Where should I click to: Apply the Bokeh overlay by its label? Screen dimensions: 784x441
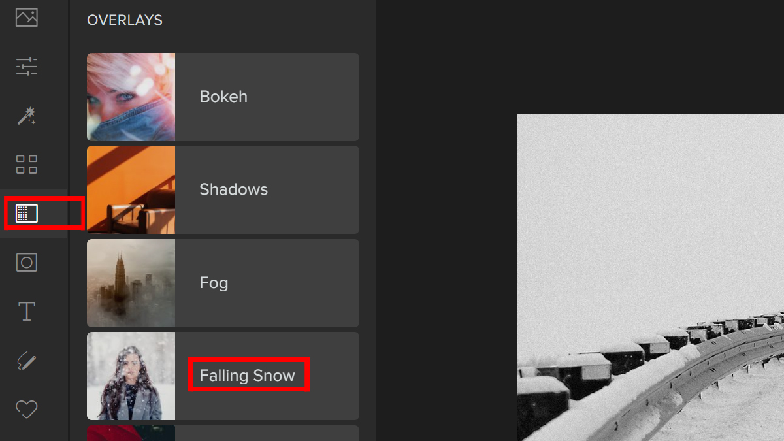(223, 97)
